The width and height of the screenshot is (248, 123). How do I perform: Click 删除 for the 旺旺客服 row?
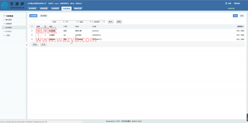pos(243,31)
